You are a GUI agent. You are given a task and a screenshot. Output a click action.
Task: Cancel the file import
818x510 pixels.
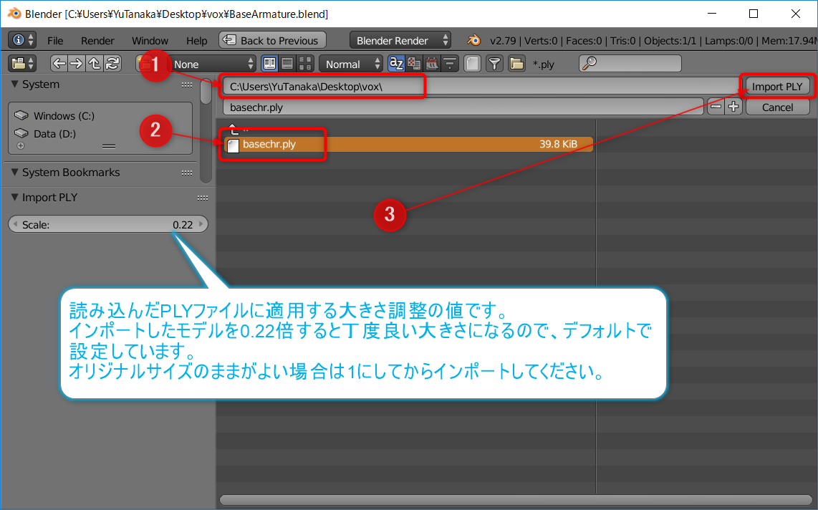[777, 107]
